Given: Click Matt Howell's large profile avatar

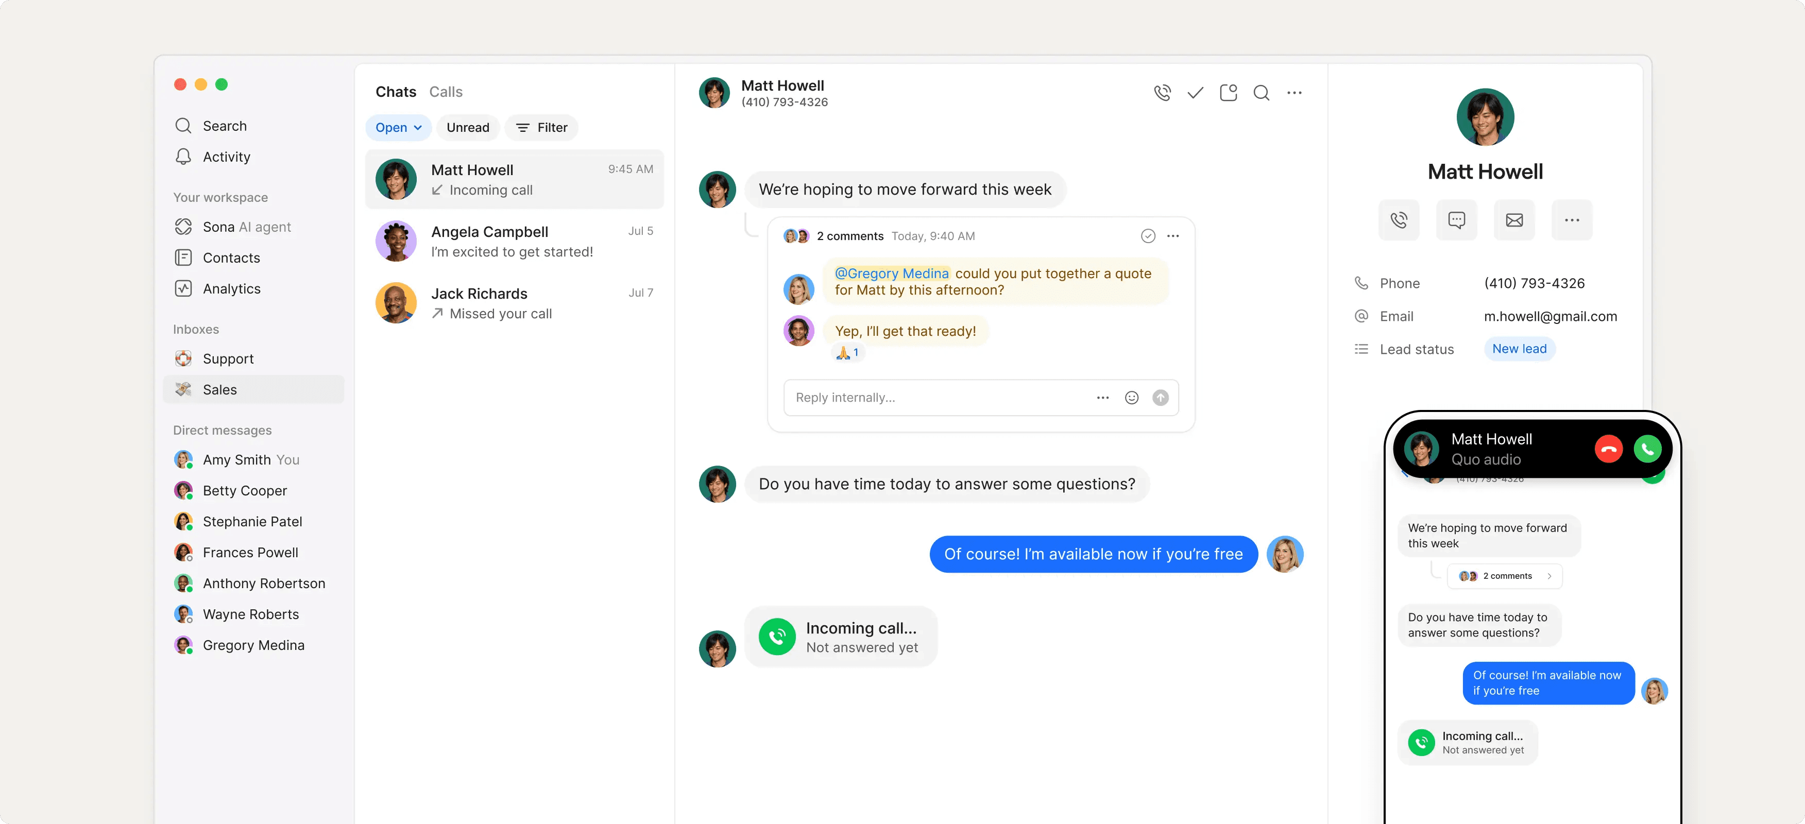Looking at the screenshot, I should [1485, 117].
